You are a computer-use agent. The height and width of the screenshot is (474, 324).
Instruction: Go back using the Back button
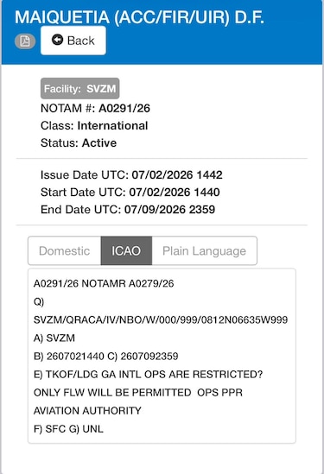pyautogui.click(x=73, y=41)
